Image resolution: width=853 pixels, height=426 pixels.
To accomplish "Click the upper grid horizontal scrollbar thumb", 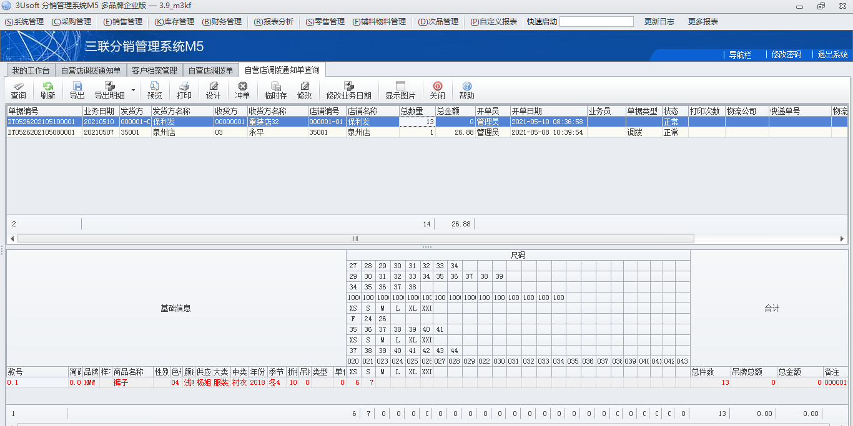I will tap(356, 238).
